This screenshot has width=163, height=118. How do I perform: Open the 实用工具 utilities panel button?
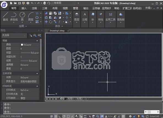pos(110,19)
